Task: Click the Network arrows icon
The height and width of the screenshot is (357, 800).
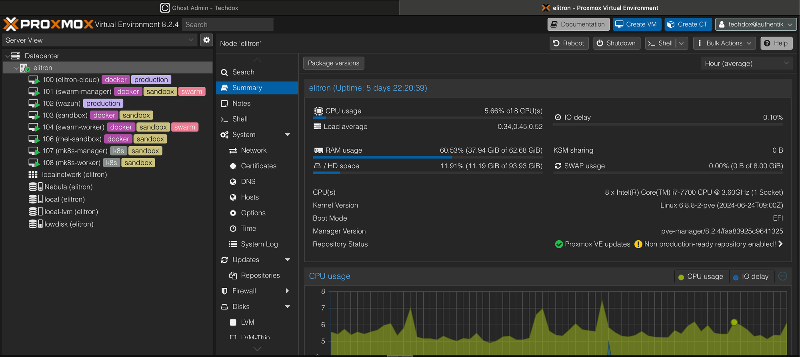Action: 233,150
